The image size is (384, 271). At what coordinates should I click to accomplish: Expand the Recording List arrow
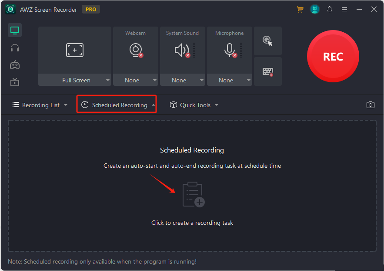66,105
